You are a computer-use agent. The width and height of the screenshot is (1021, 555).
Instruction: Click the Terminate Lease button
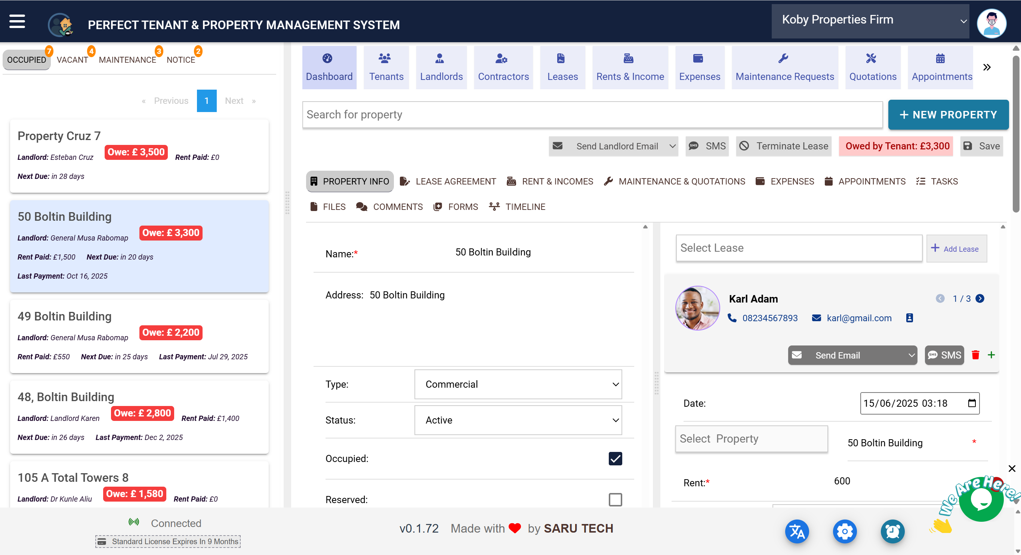pyautogui.click(x=784, y=146)
